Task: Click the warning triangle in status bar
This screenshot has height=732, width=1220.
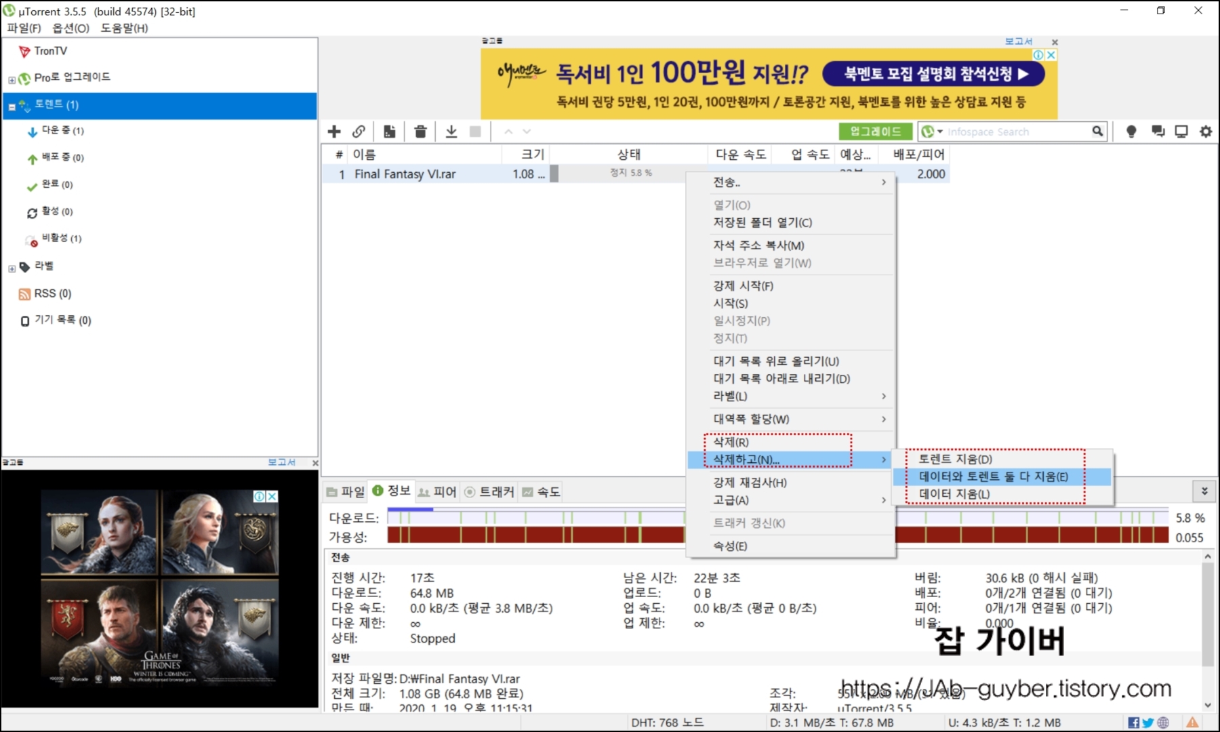Action: coord(1192,723)
